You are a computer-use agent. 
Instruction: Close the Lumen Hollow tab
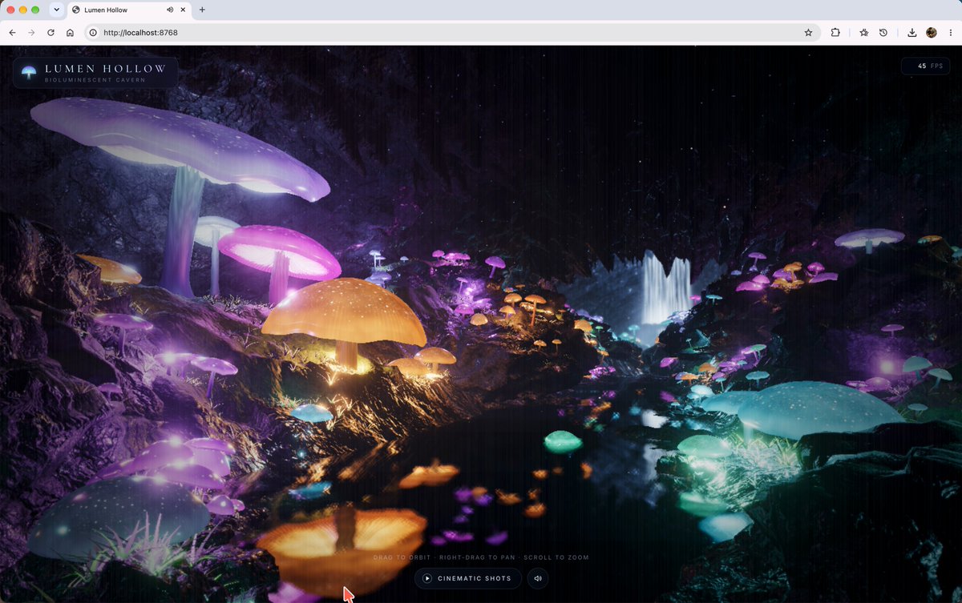184,10
